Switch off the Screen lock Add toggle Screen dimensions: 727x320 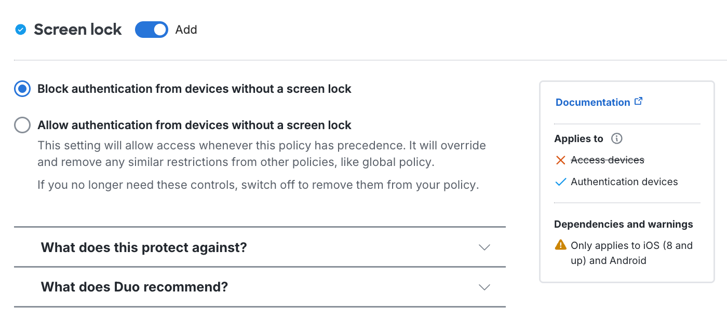tap(151, 30)
